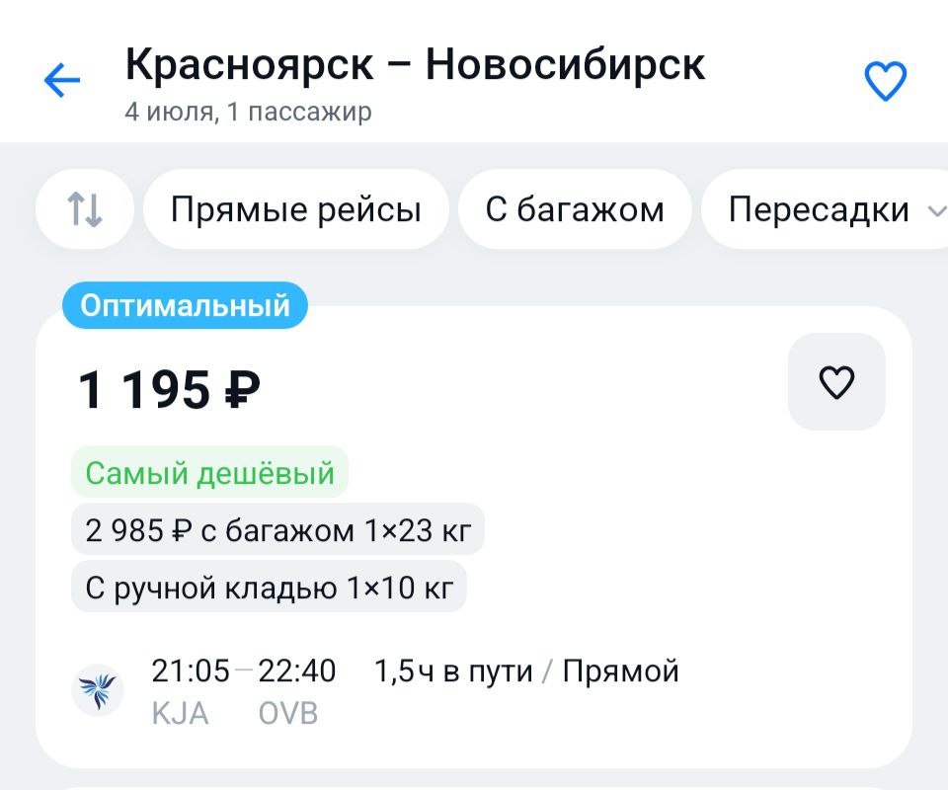Open 1,5ч в пути / Прямой details
Image resolution: width=948 pixels, height=790 pixels.
click(x=526, y=671)
